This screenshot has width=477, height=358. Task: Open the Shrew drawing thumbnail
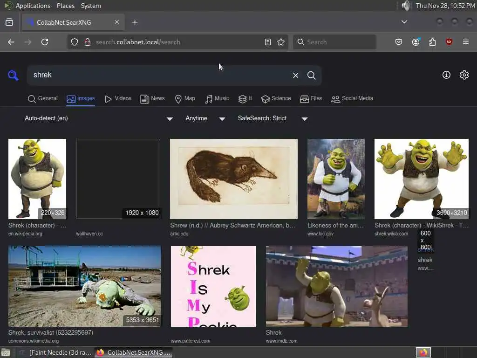[234, 179]
